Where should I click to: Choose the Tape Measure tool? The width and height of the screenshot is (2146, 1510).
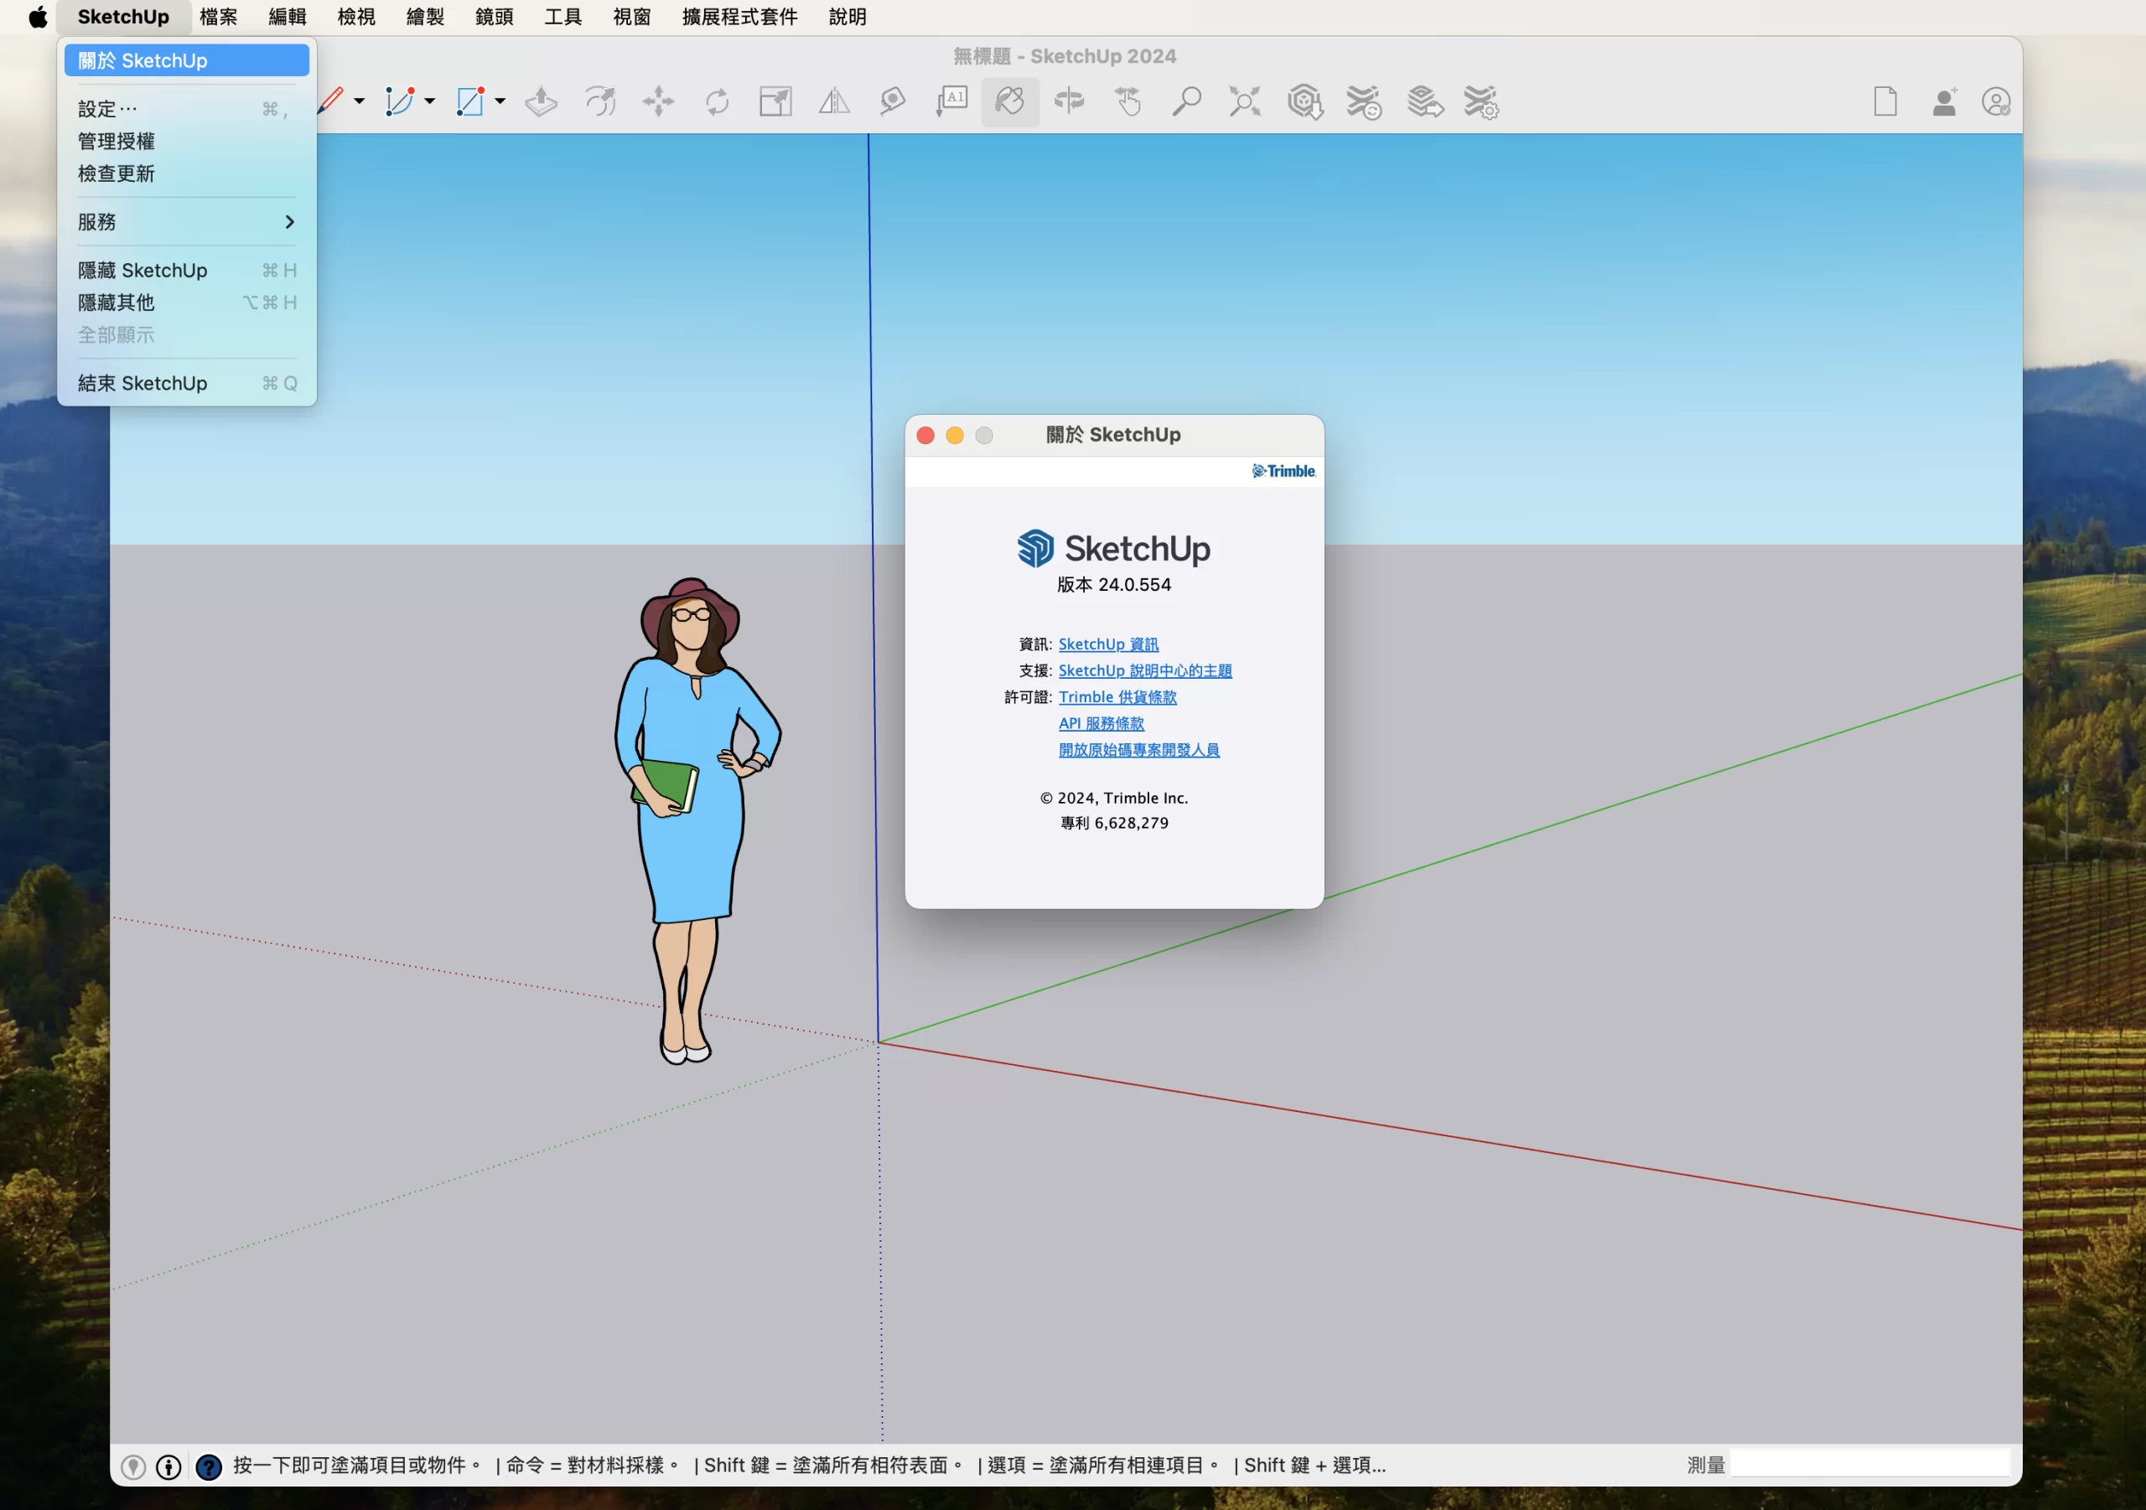pos(893,101)
